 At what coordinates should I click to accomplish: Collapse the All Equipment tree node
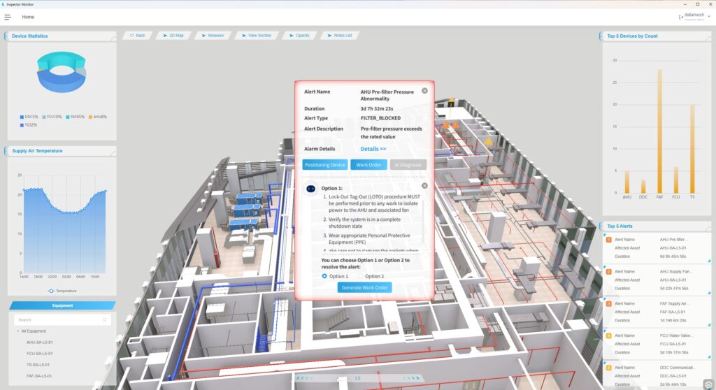18,331
